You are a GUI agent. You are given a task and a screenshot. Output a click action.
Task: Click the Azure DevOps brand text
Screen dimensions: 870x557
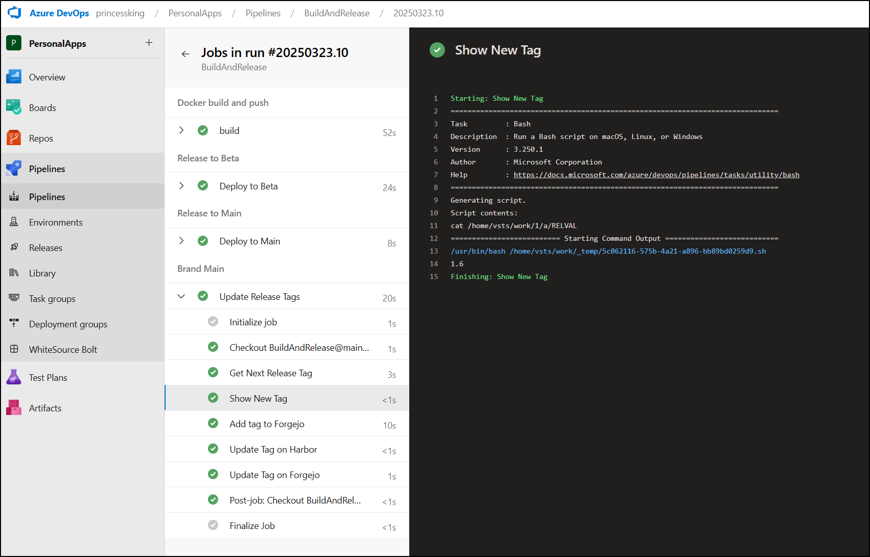(x=59, y=13)
